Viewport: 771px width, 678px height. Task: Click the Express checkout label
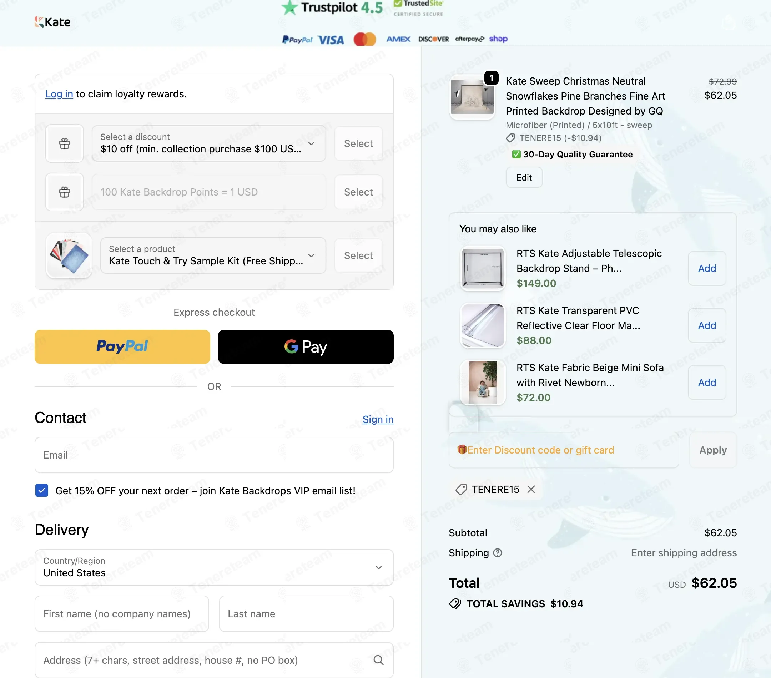click(x=214, y=312)
